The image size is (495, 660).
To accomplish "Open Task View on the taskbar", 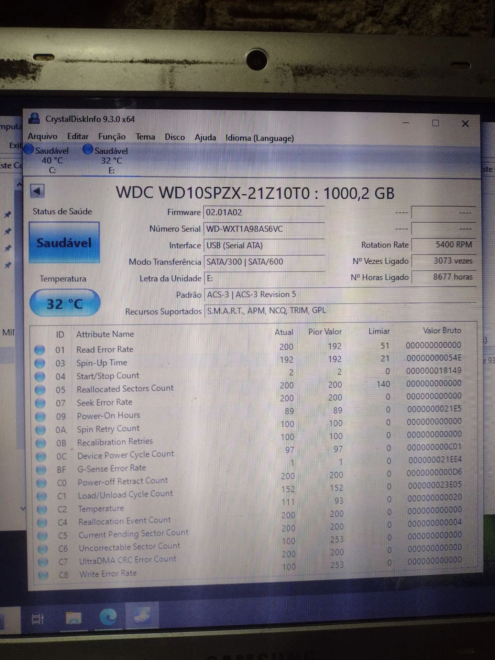I will (x=38, y=619).
